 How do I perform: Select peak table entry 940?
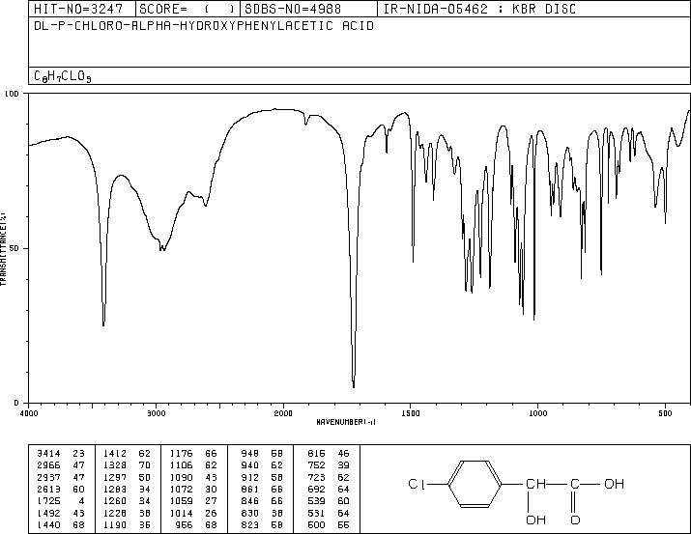point(262,465)
